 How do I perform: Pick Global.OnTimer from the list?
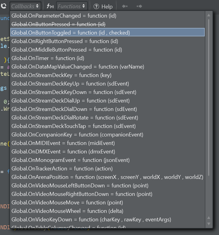coord(48,58)
